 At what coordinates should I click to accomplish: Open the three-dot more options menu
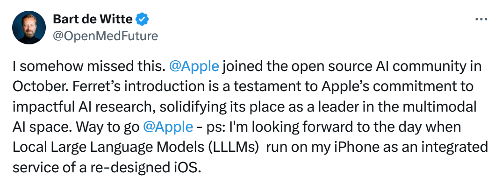pyautogui.click(x=481, y=19)
